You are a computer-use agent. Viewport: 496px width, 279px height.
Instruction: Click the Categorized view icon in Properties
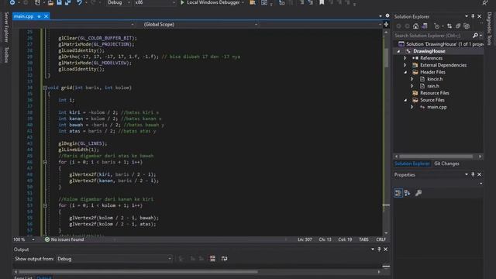point(398,193)
